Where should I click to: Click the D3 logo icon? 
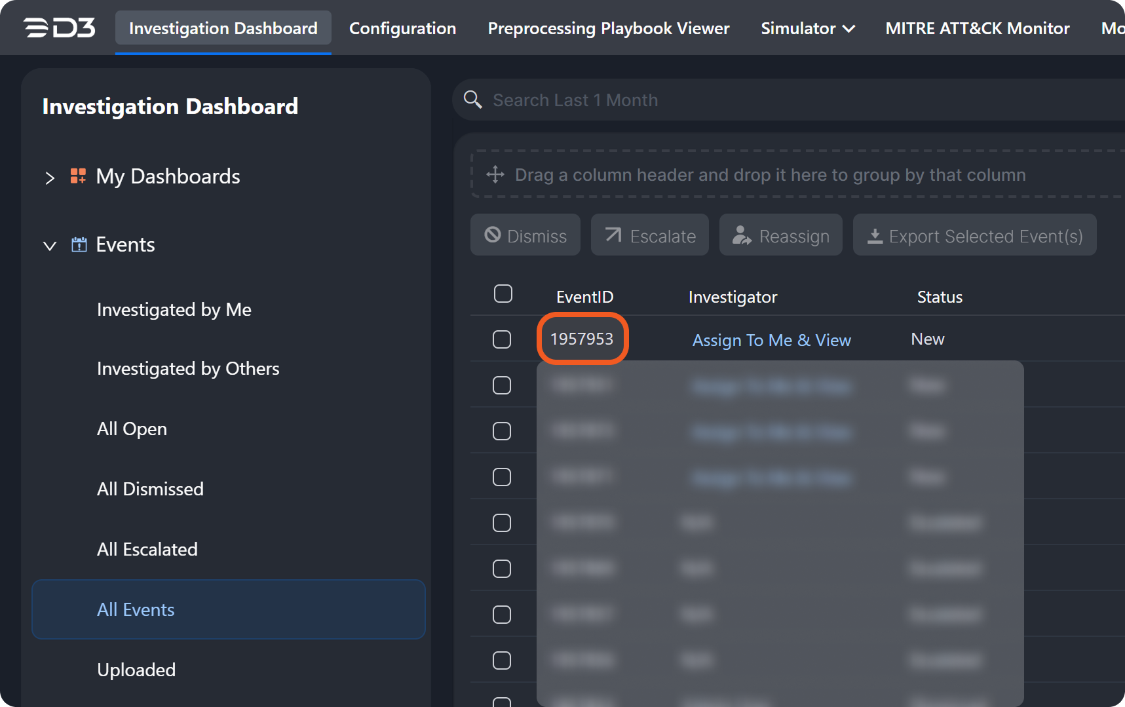(x=60, y=28)
